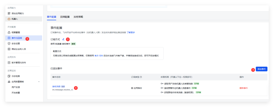274x107 pixels.
Task: Open 日志检索 page
Action: tap(24, 76)
